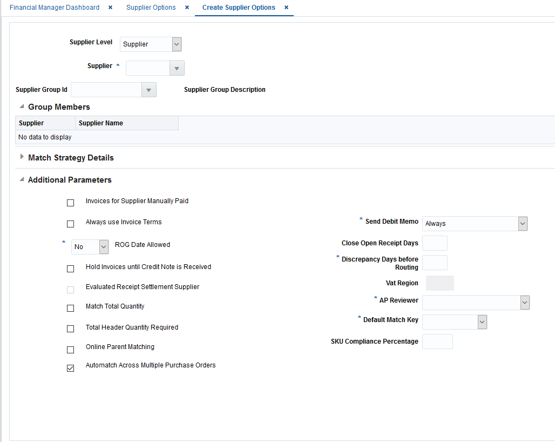Click the Supplier Name column header

tap(101, 123)
